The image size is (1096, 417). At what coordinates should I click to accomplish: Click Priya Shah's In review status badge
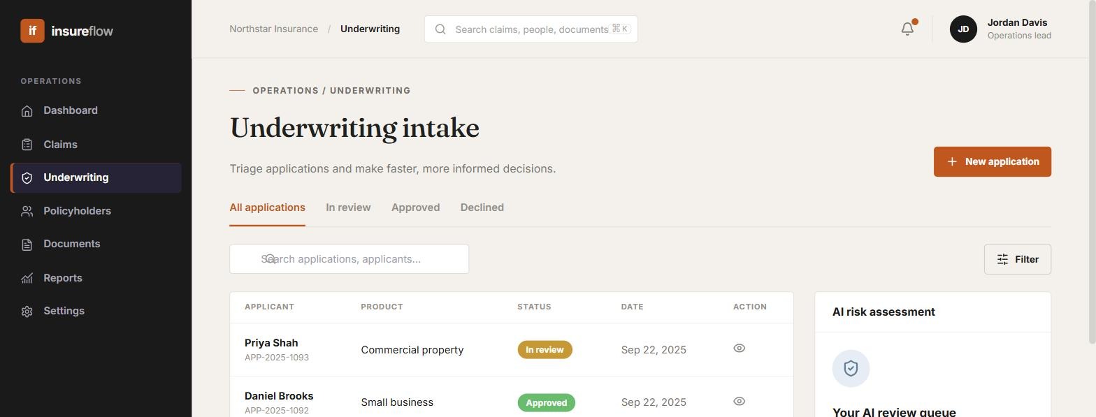545,350
